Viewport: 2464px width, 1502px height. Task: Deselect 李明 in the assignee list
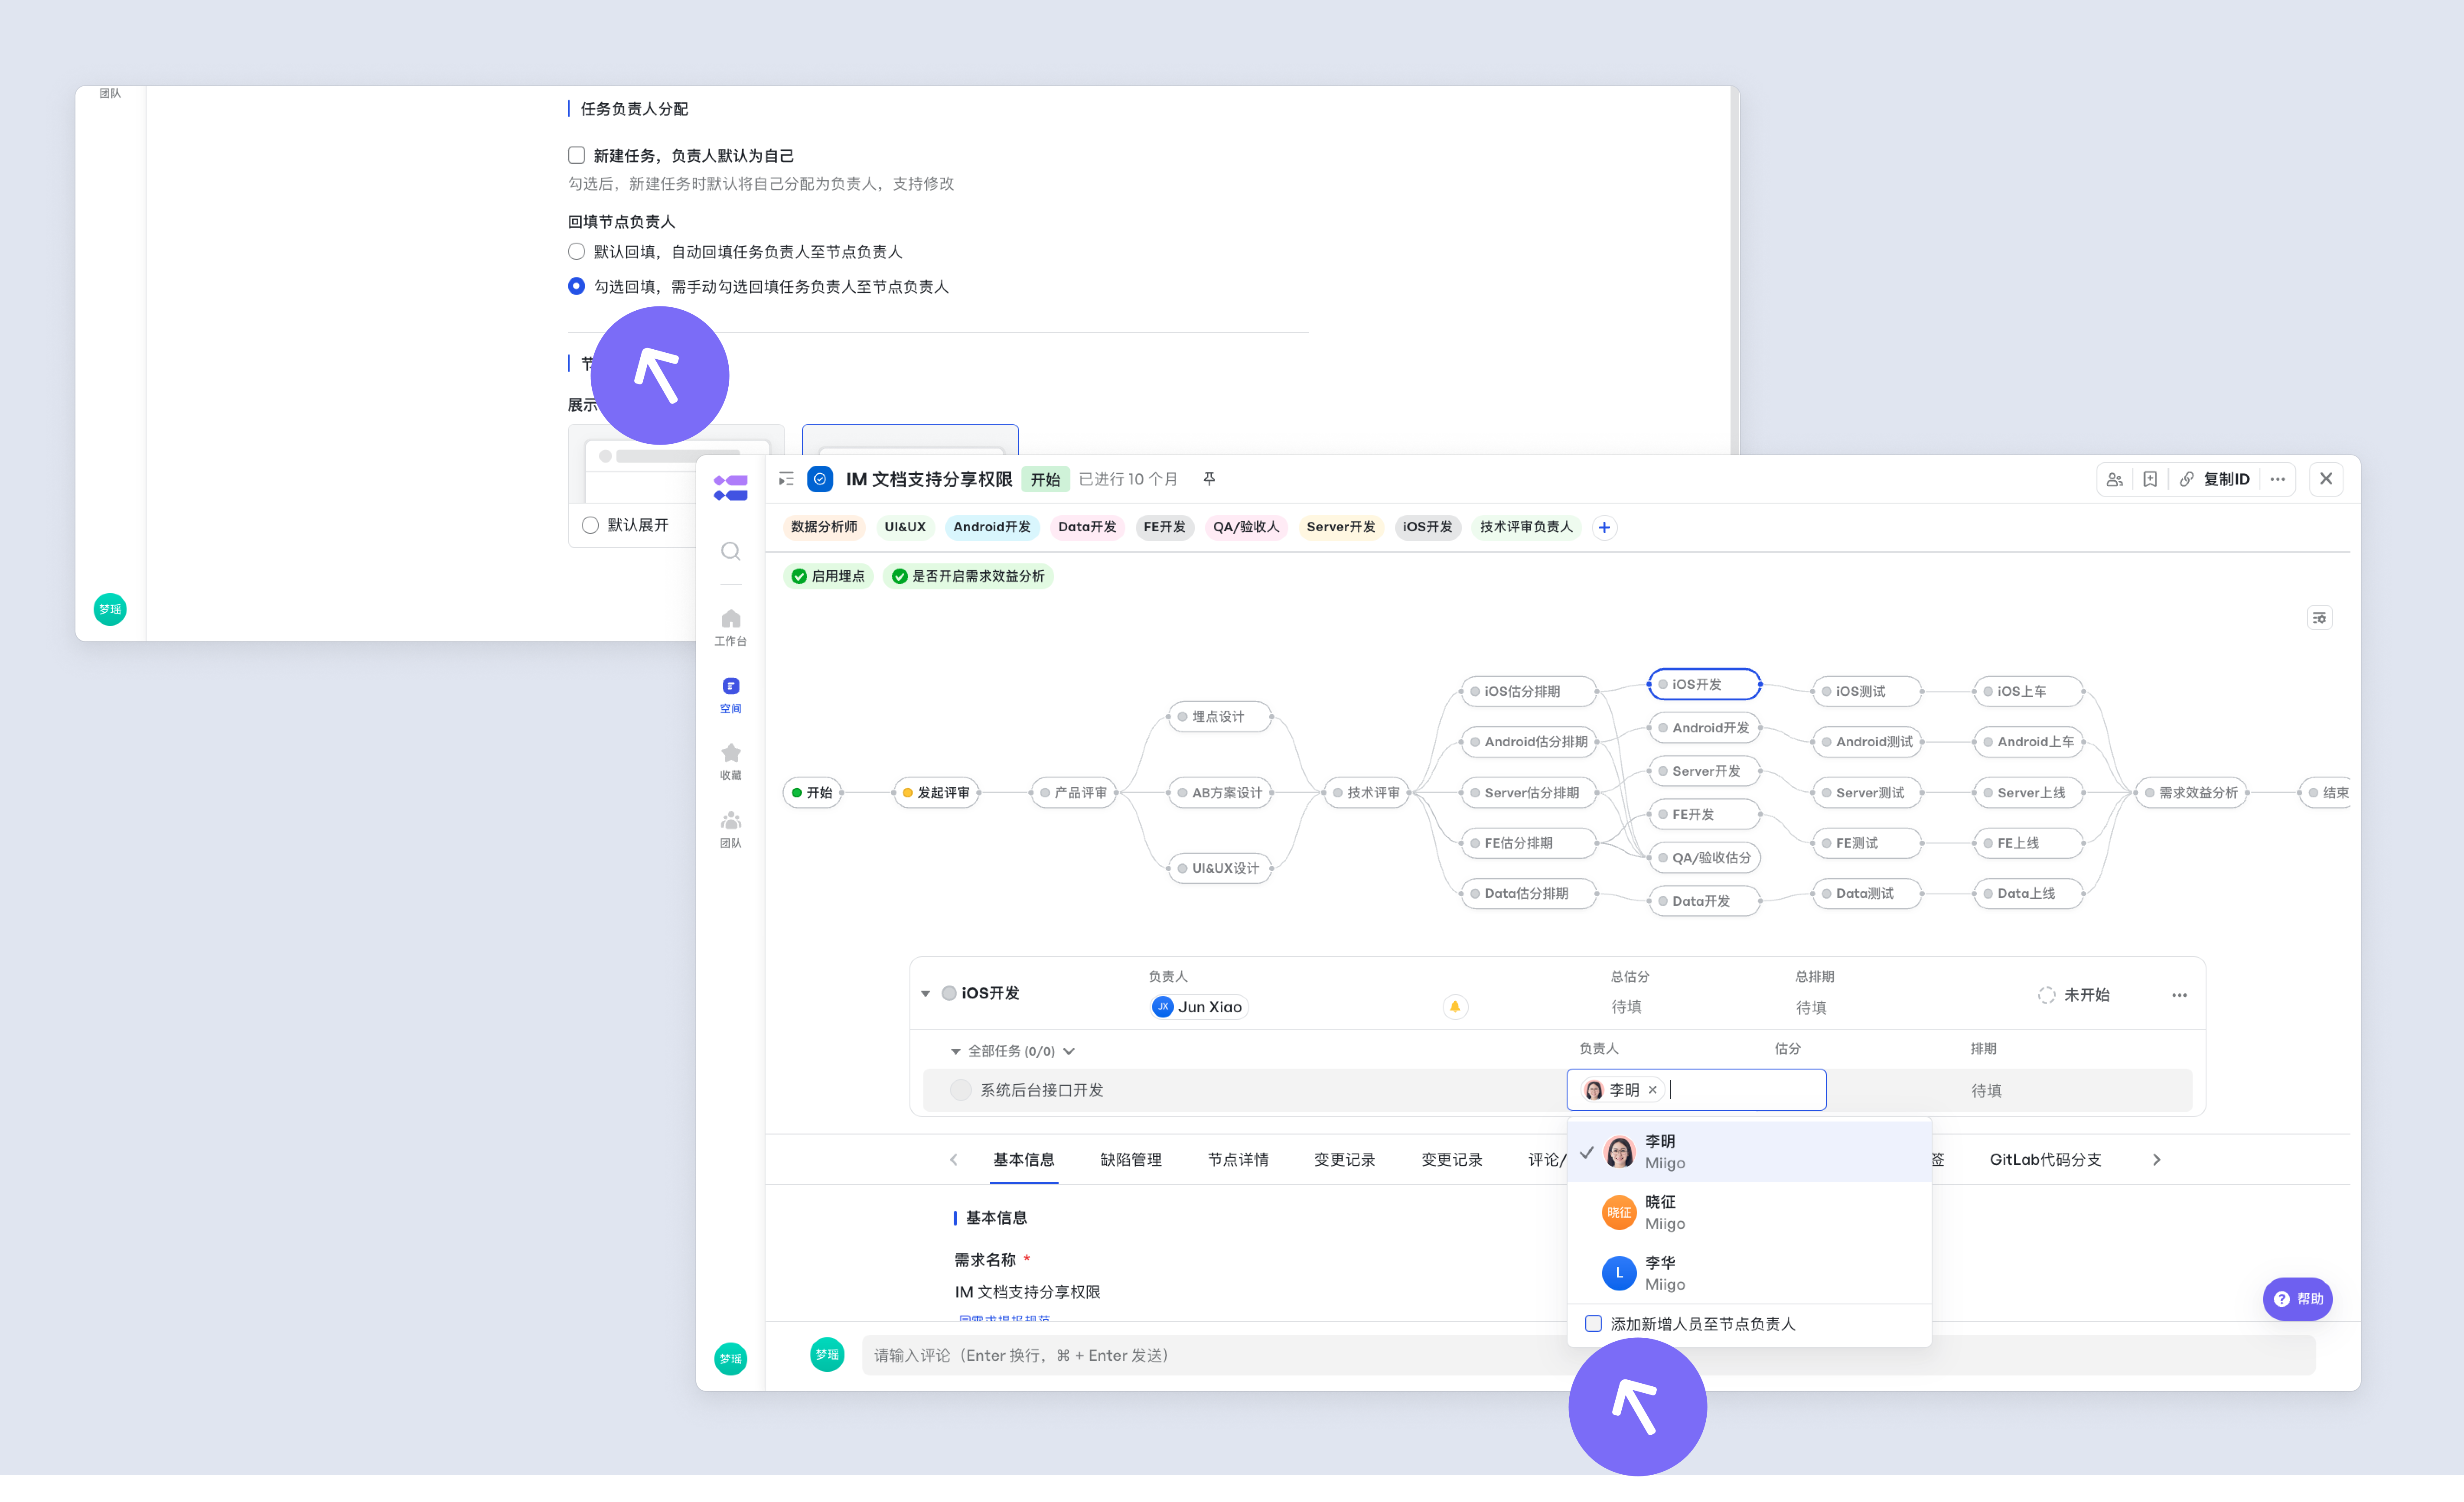point(1749,1152)
